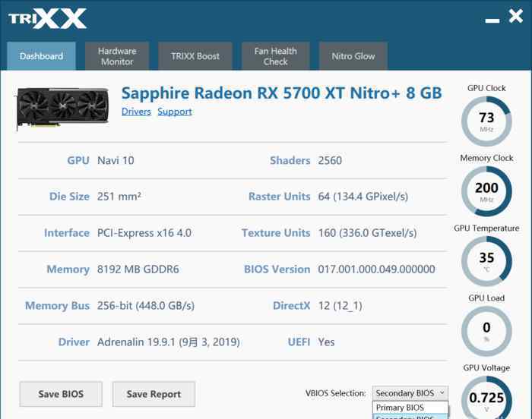
Task: Click the Memory Bus label
Action: 57,305
